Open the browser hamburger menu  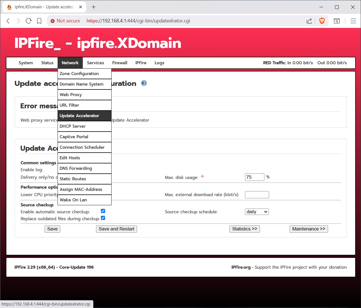point(353,21)
